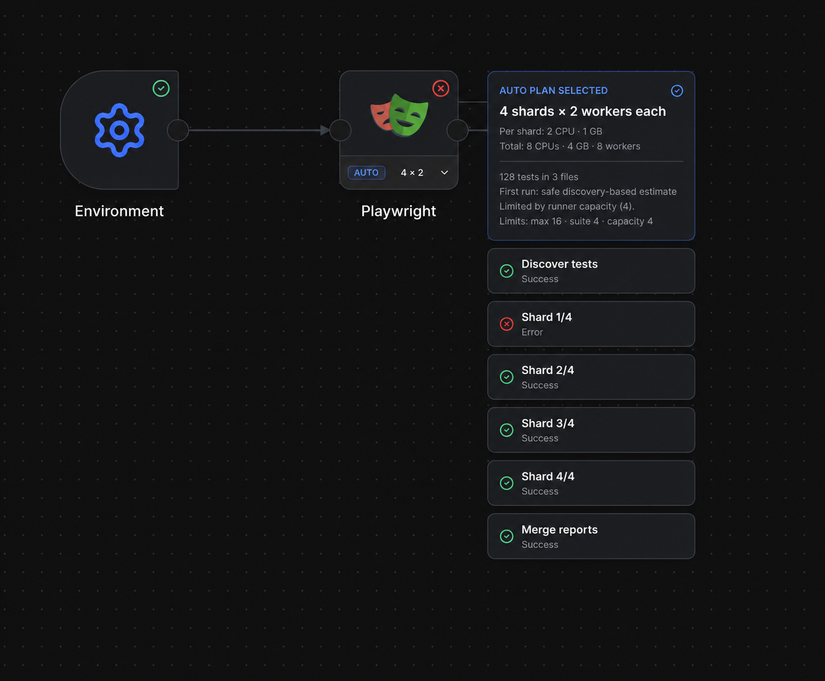Click 'Limits: max 16 · suite 4 · capacity 4'
825x681 pixels.
[576, 221]
